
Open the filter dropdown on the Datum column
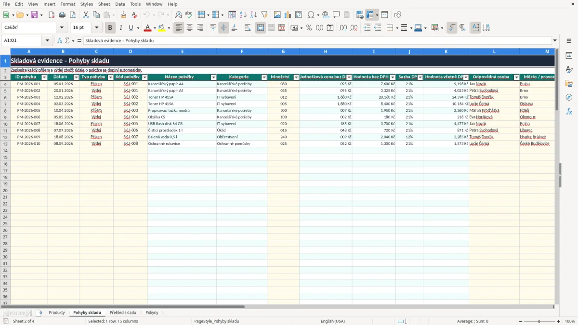[76, 77]
